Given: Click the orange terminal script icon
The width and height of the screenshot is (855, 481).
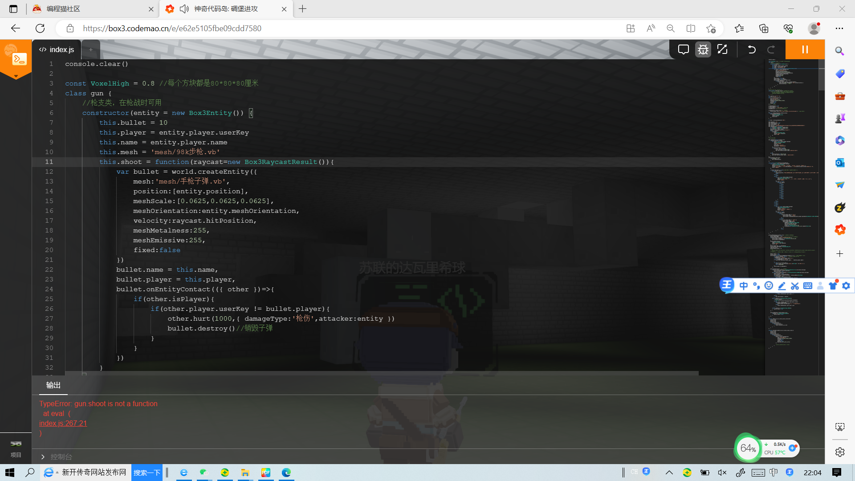Looking at the screenshot, I should (20, 59).
